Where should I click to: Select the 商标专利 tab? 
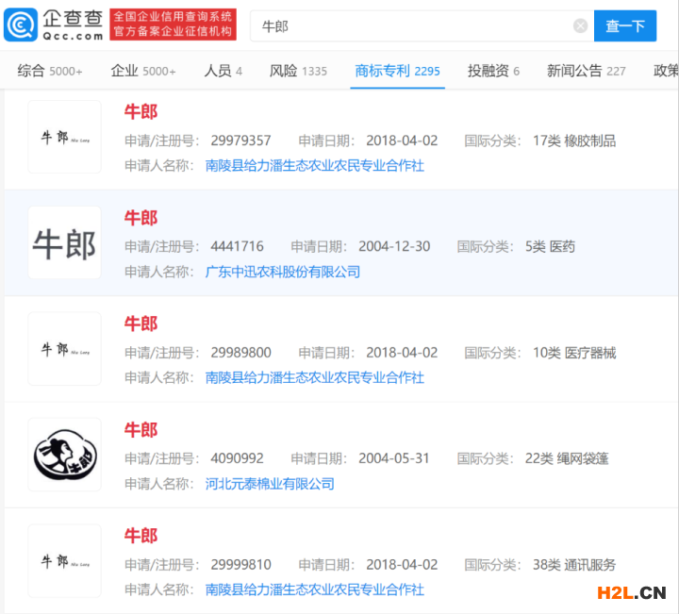tap(397, 71)
